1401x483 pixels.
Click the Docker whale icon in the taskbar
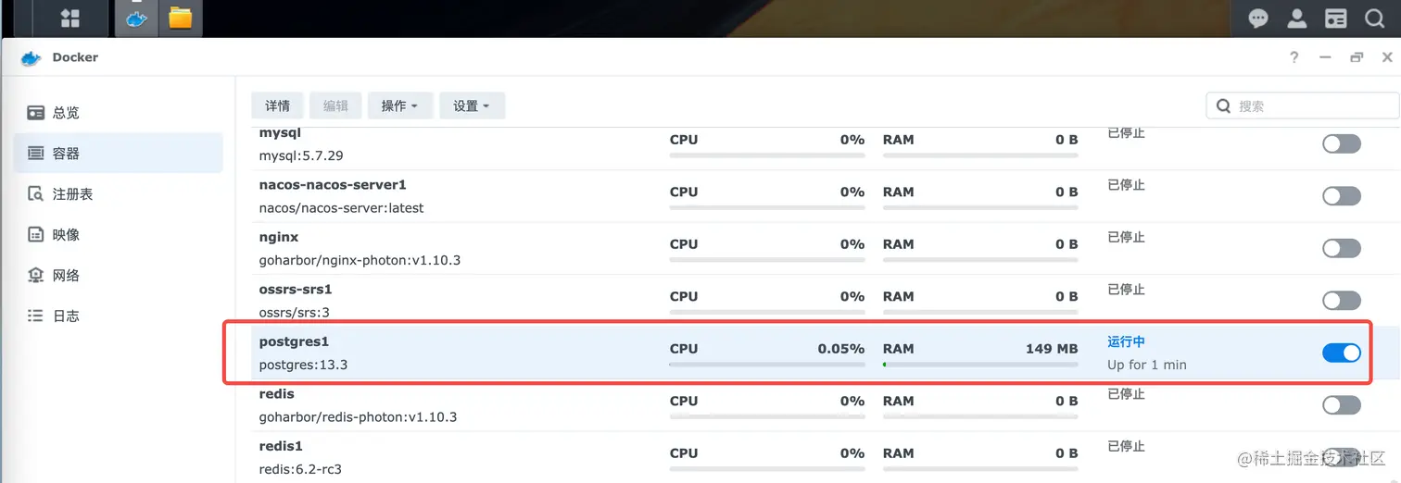(x=137, y=18)
